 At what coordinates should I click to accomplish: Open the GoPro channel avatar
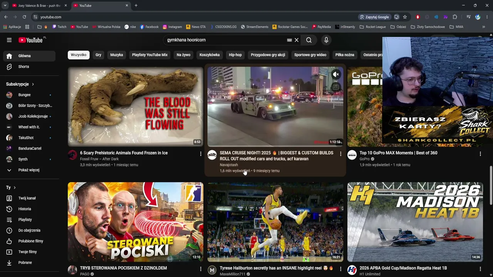pyautogui.click(x=352, y=155)
